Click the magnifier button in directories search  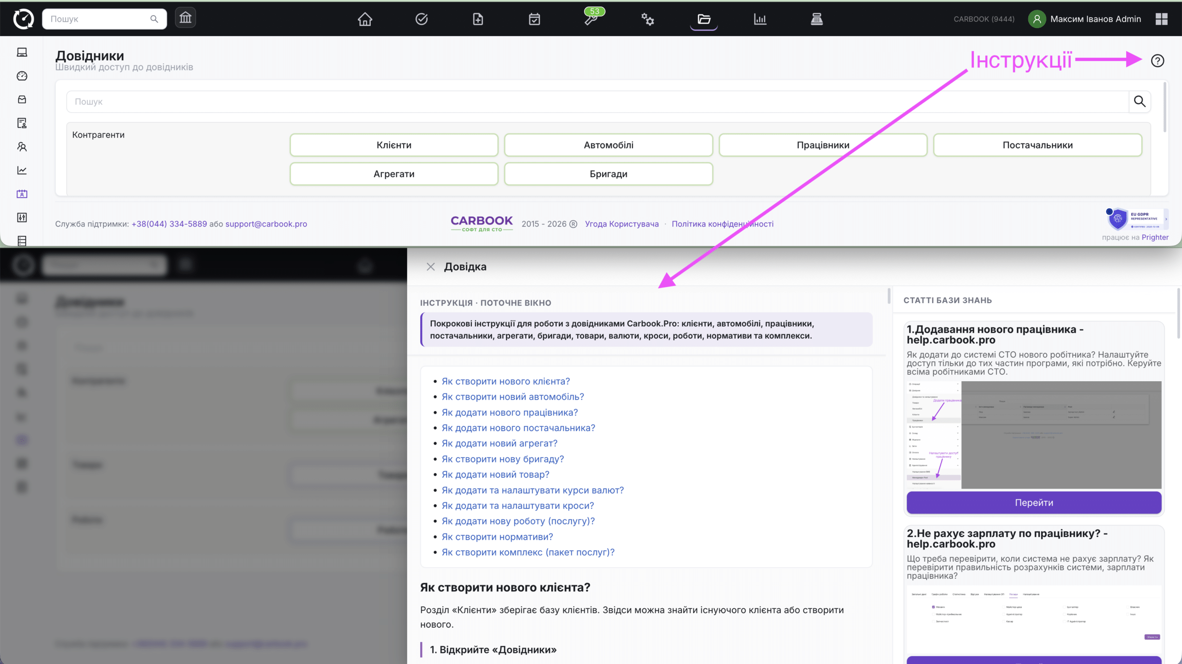coord(1140,102)
